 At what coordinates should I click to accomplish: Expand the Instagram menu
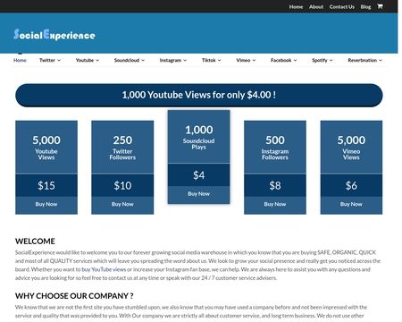(173, 60)
